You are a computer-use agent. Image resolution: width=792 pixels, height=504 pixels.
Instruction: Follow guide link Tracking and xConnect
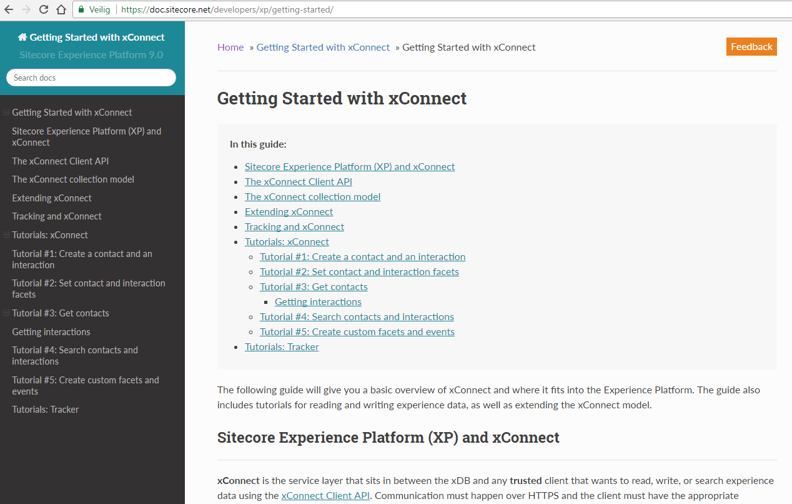[294, 226]
